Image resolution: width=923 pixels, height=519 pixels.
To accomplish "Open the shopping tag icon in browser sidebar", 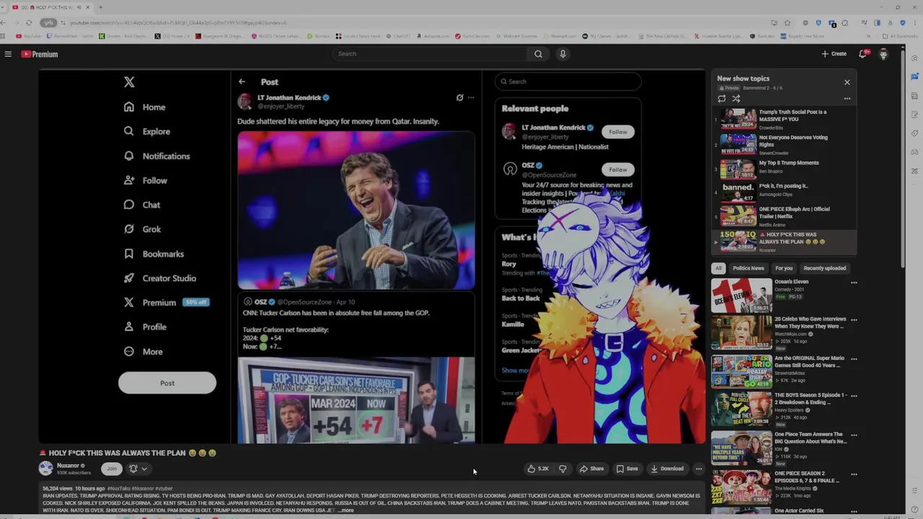I will pyautogui.click(x=914, y=133).
